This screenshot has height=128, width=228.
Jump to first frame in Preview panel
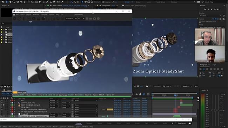click(x=205, y=9)
